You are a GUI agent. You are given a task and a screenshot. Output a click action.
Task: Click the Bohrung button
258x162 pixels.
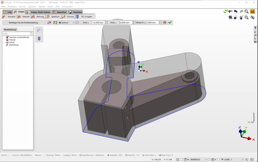38,17
